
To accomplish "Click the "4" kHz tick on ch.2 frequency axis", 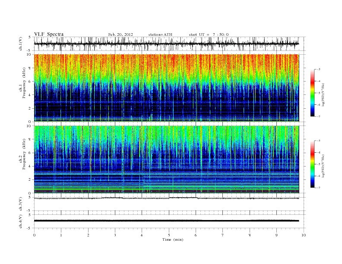I will coord(30,167).
